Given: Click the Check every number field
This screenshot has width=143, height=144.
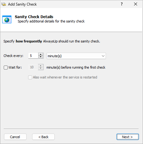Looking at the screenshot, I should [x=33, y=56].
